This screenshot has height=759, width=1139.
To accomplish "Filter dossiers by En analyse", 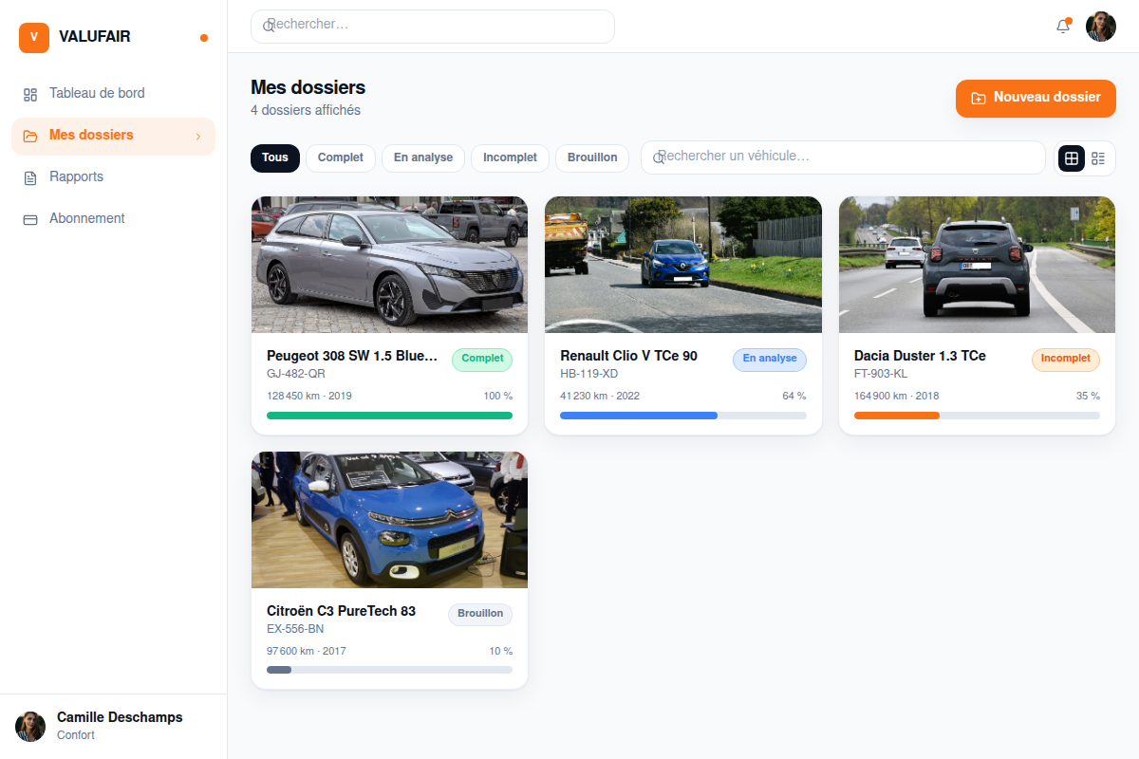I will [x=423, y=157].
